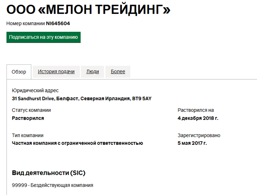Click the 'Юридический адрес' label
Screen dimensions: 257x195
35,90
